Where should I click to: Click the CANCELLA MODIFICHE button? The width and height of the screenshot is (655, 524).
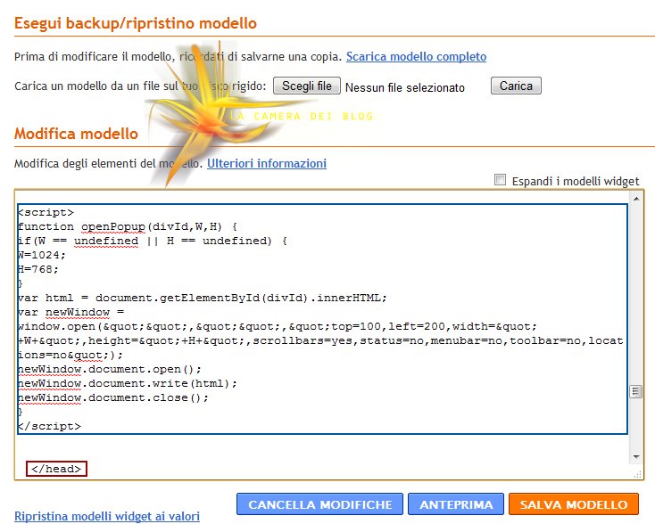click(x=319, y=504)
